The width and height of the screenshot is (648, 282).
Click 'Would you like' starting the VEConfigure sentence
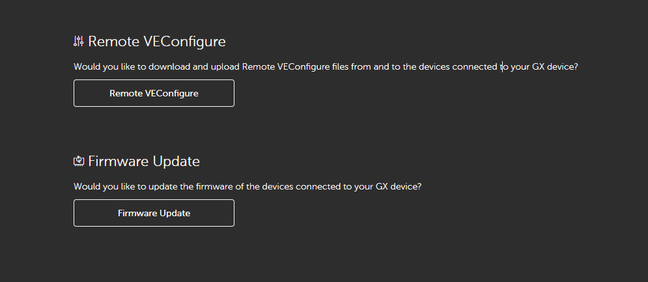pos(105,66)
